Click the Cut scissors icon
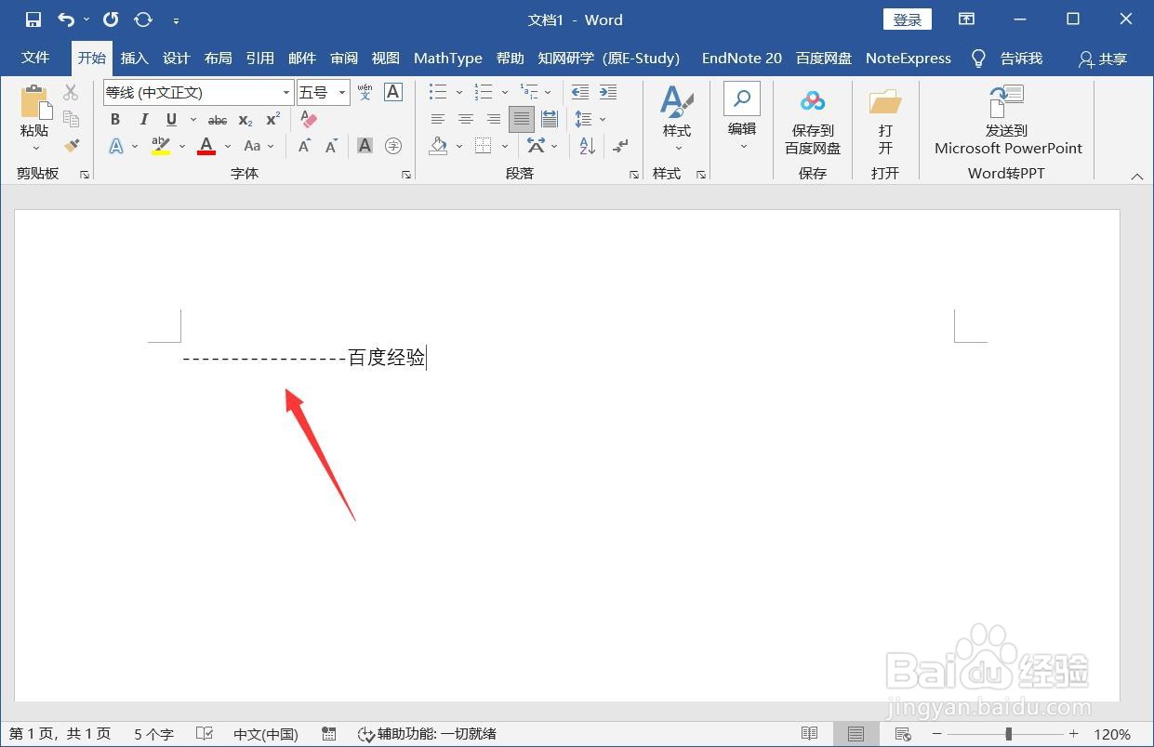 (x=72, y=92)
